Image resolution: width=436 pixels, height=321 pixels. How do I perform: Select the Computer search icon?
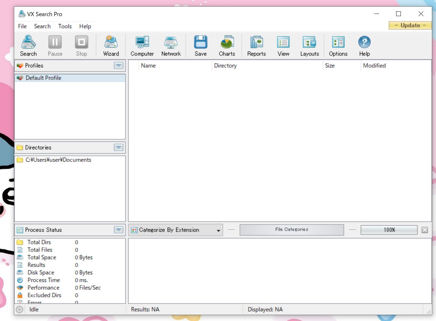coord(142,42)
